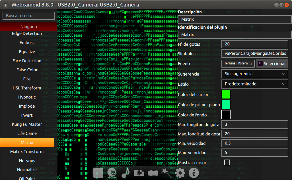Viewport: 292px width, 180px height.
Task: Select the Normalize effect
Action: (x=27, y=170)
